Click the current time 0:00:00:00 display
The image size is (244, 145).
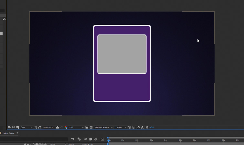(48, 128)
